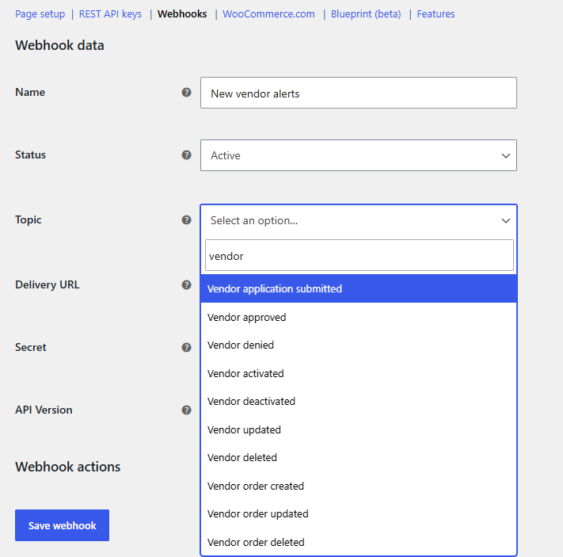Click the Status label text
Viewport: 563px width, 557px height.
[x=31, y=155]
